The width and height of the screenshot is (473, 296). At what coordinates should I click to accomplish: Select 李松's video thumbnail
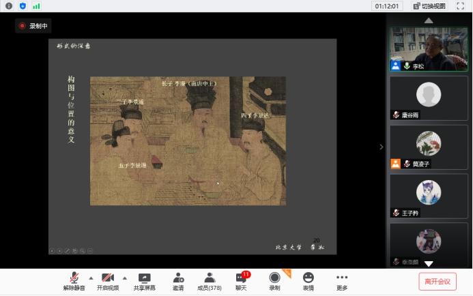click(429, 49)
